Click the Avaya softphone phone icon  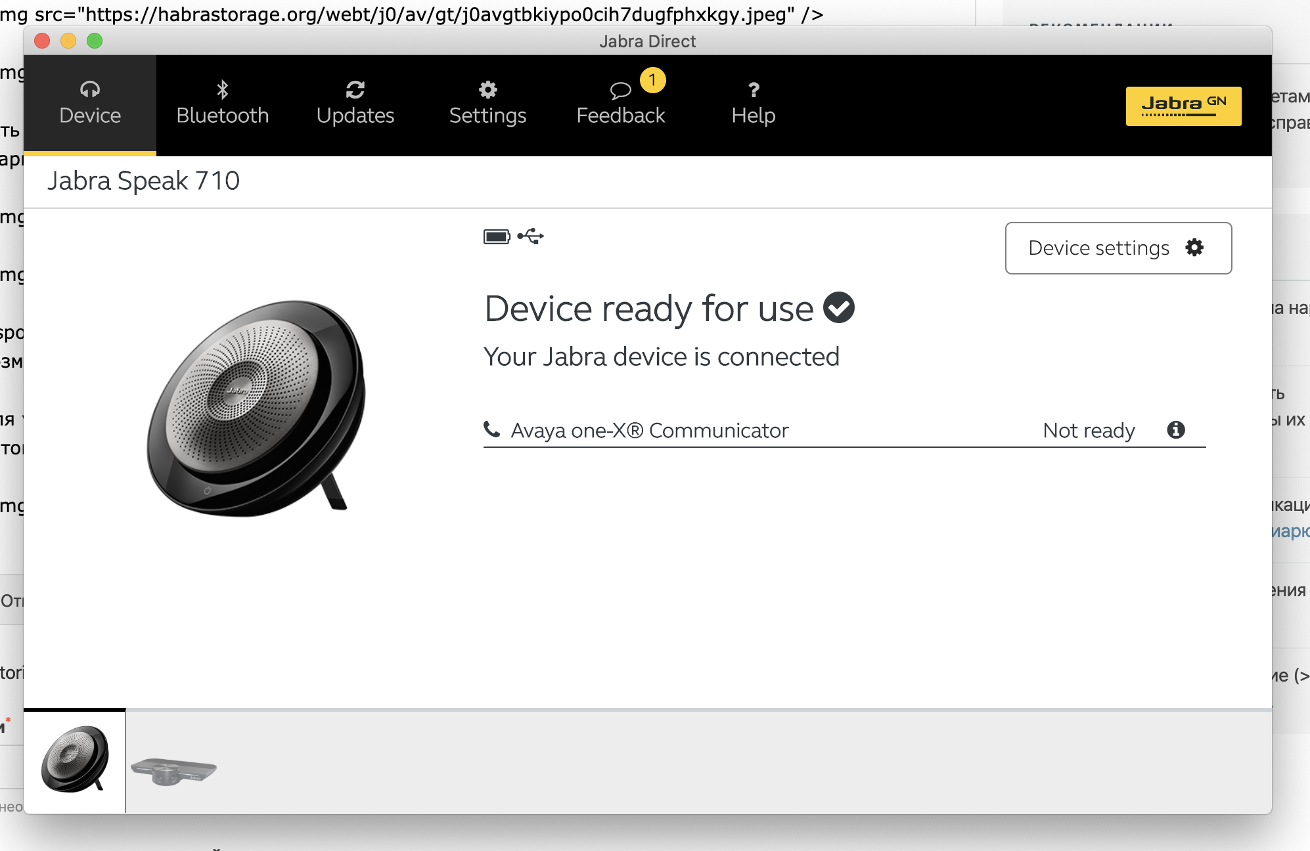click(491, 429)
